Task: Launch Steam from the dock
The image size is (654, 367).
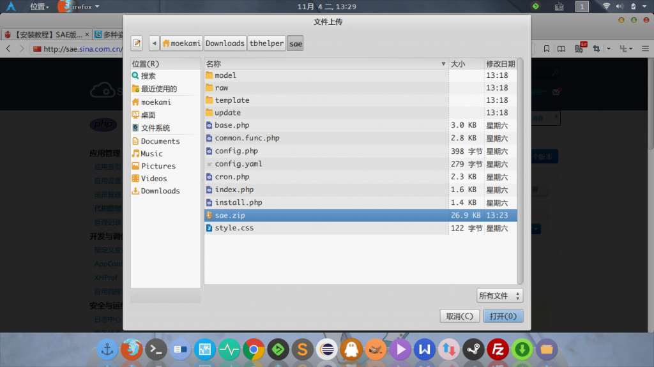Action: 473,349
